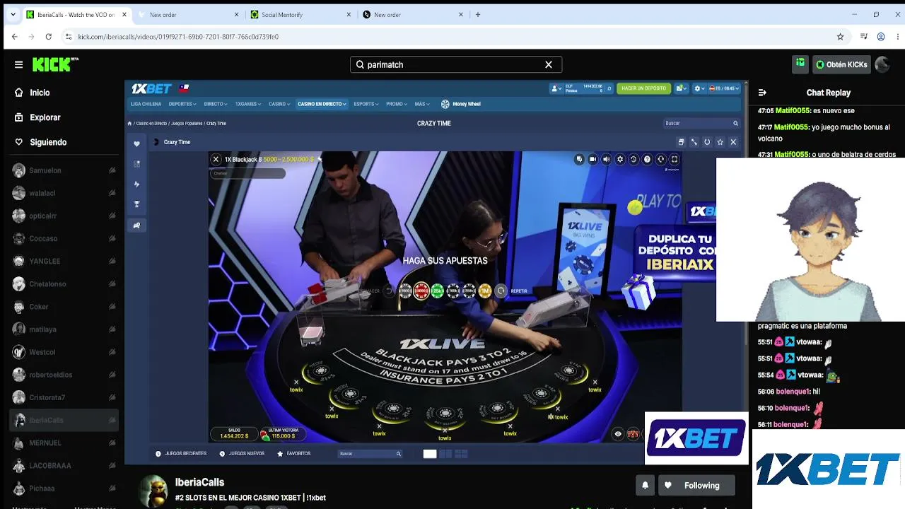This screenshot has width=905, height=509.
Task: Bookmark this page with browser star
Action: pyautogui.click(x=840, y=37)
